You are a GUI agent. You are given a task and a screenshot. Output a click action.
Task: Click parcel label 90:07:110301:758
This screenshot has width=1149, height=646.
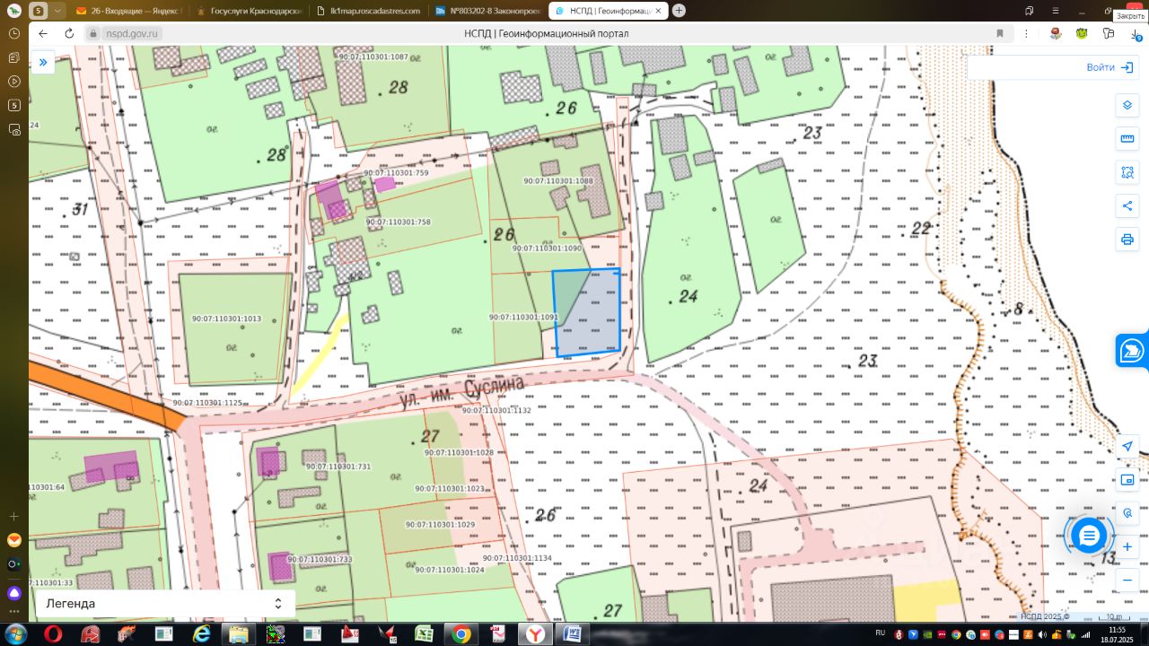(399, 222)
